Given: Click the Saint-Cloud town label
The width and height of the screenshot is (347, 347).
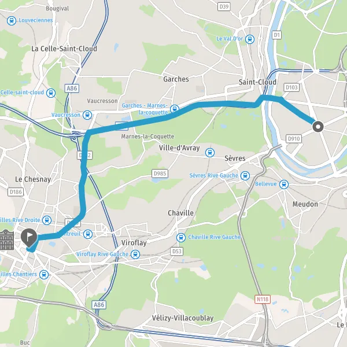Looking at the screenshot, I should pos(257,82).
